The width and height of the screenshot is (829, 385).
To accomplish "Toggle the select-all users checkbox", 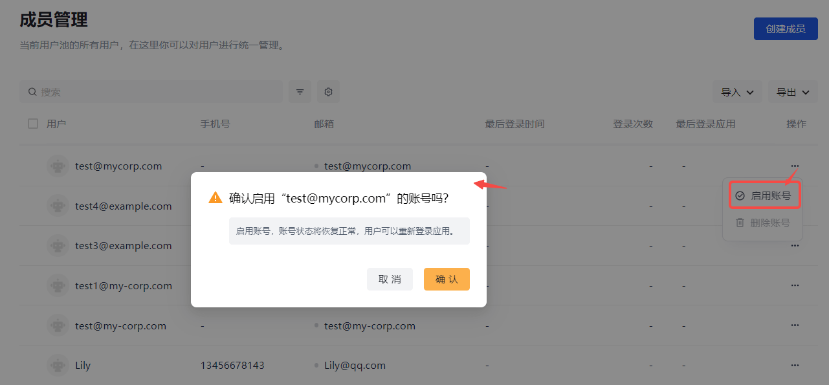I will [x=33, y=124].
